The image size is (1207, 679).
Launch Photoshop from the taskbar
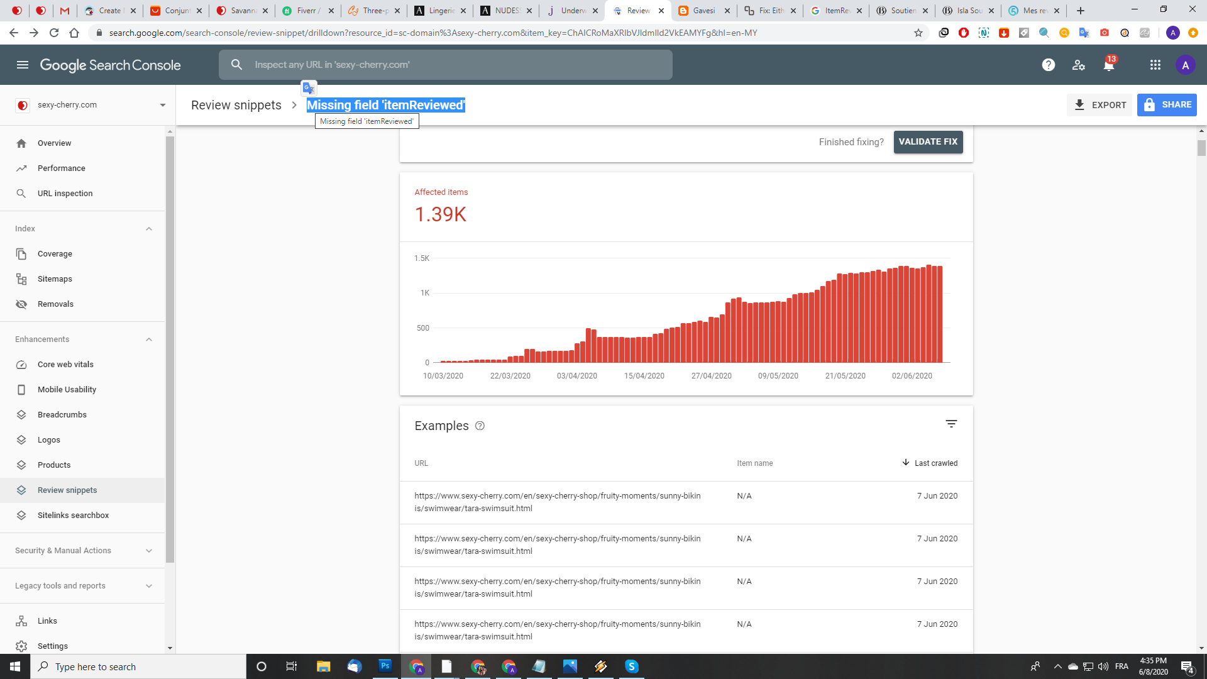(385, 666)
